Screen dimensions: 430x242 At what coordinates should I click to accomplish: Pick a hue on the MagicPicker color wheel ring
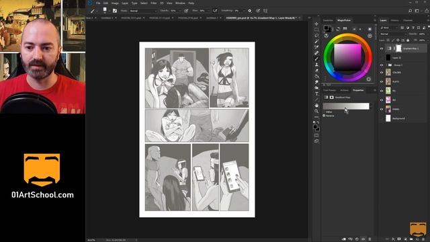tap(347, 37)
